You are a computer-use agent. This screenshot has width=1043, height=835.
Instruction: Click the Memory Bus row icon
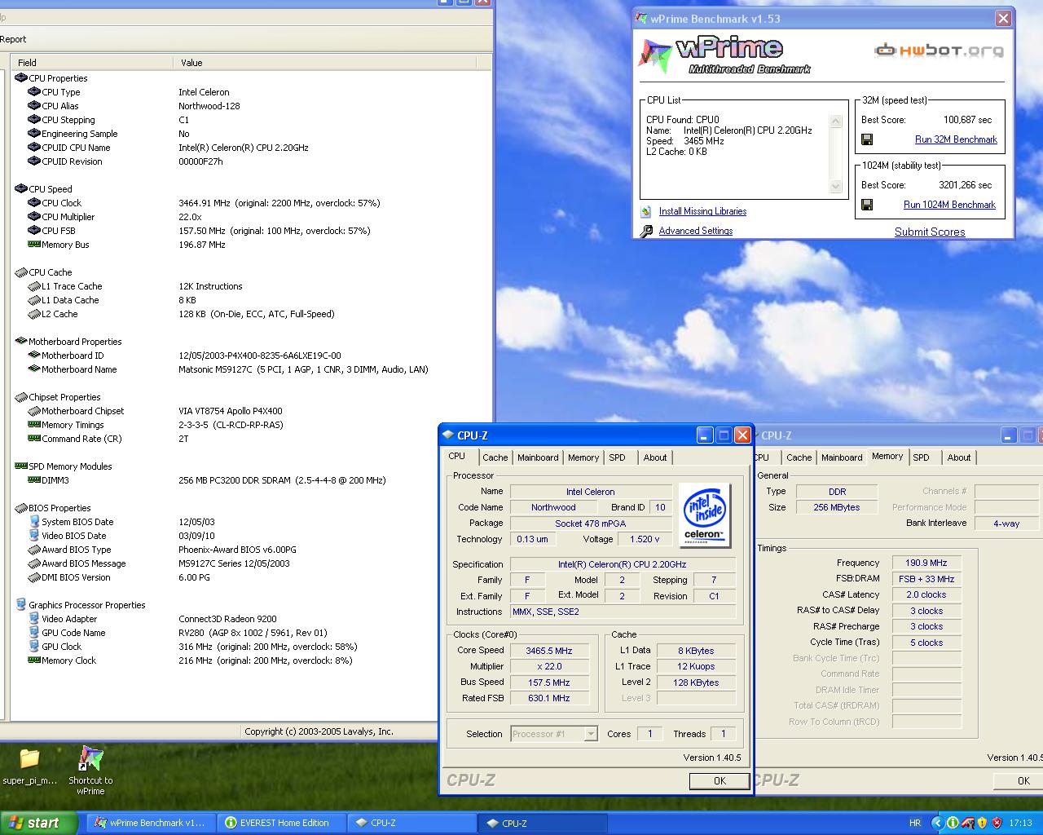pyautogui.click(x=34, y=245)
